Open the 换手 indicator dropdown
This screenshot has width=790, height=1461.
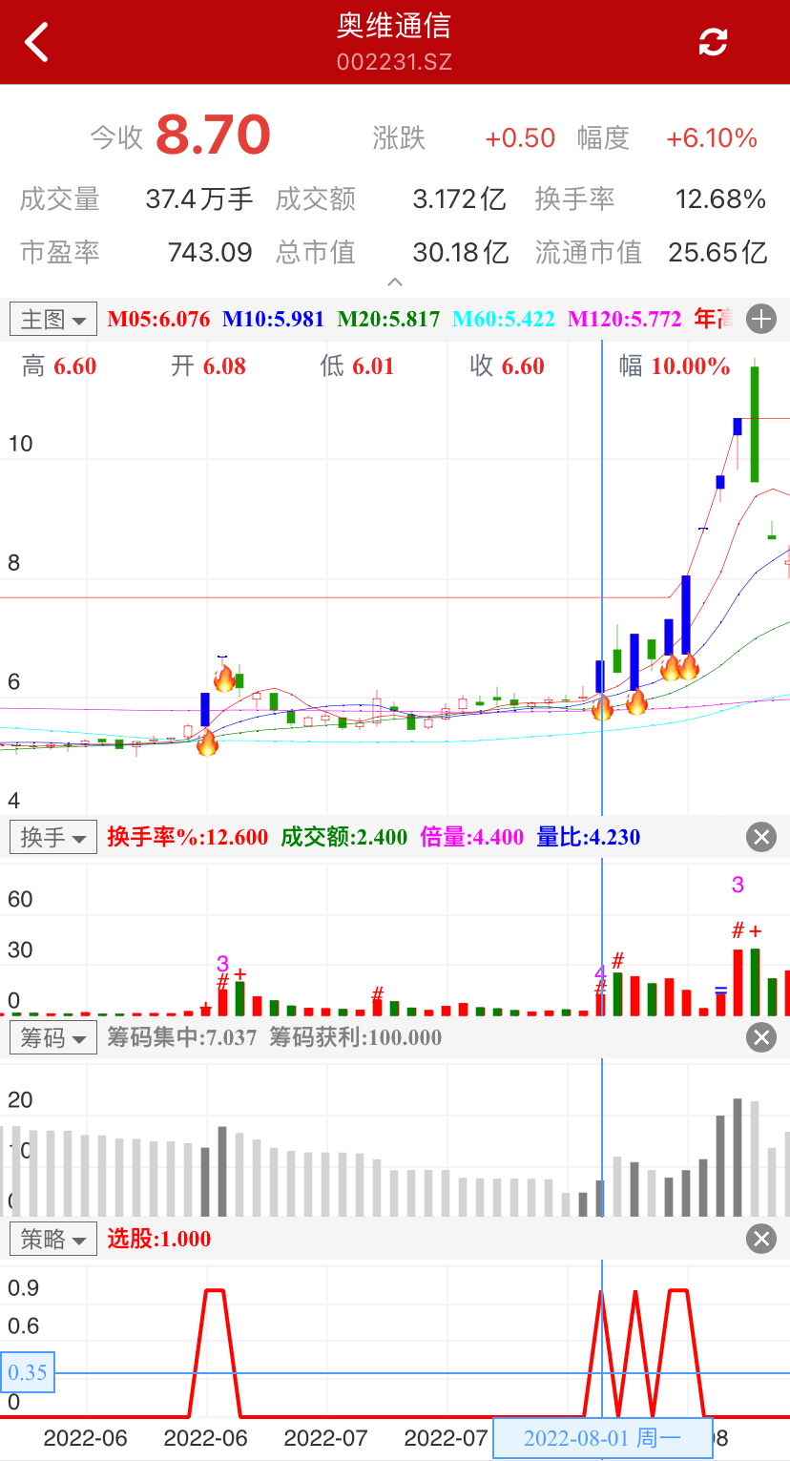(x=53, y=838)
